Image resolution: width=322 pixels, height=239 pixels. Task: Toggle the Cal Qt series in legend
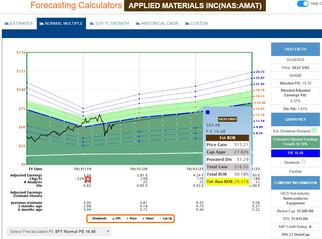tap(166, 219)
